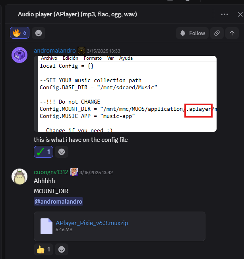The image size is (244, 259).
Task: Open the @andromalandro mention
Action: click(58, 202)
